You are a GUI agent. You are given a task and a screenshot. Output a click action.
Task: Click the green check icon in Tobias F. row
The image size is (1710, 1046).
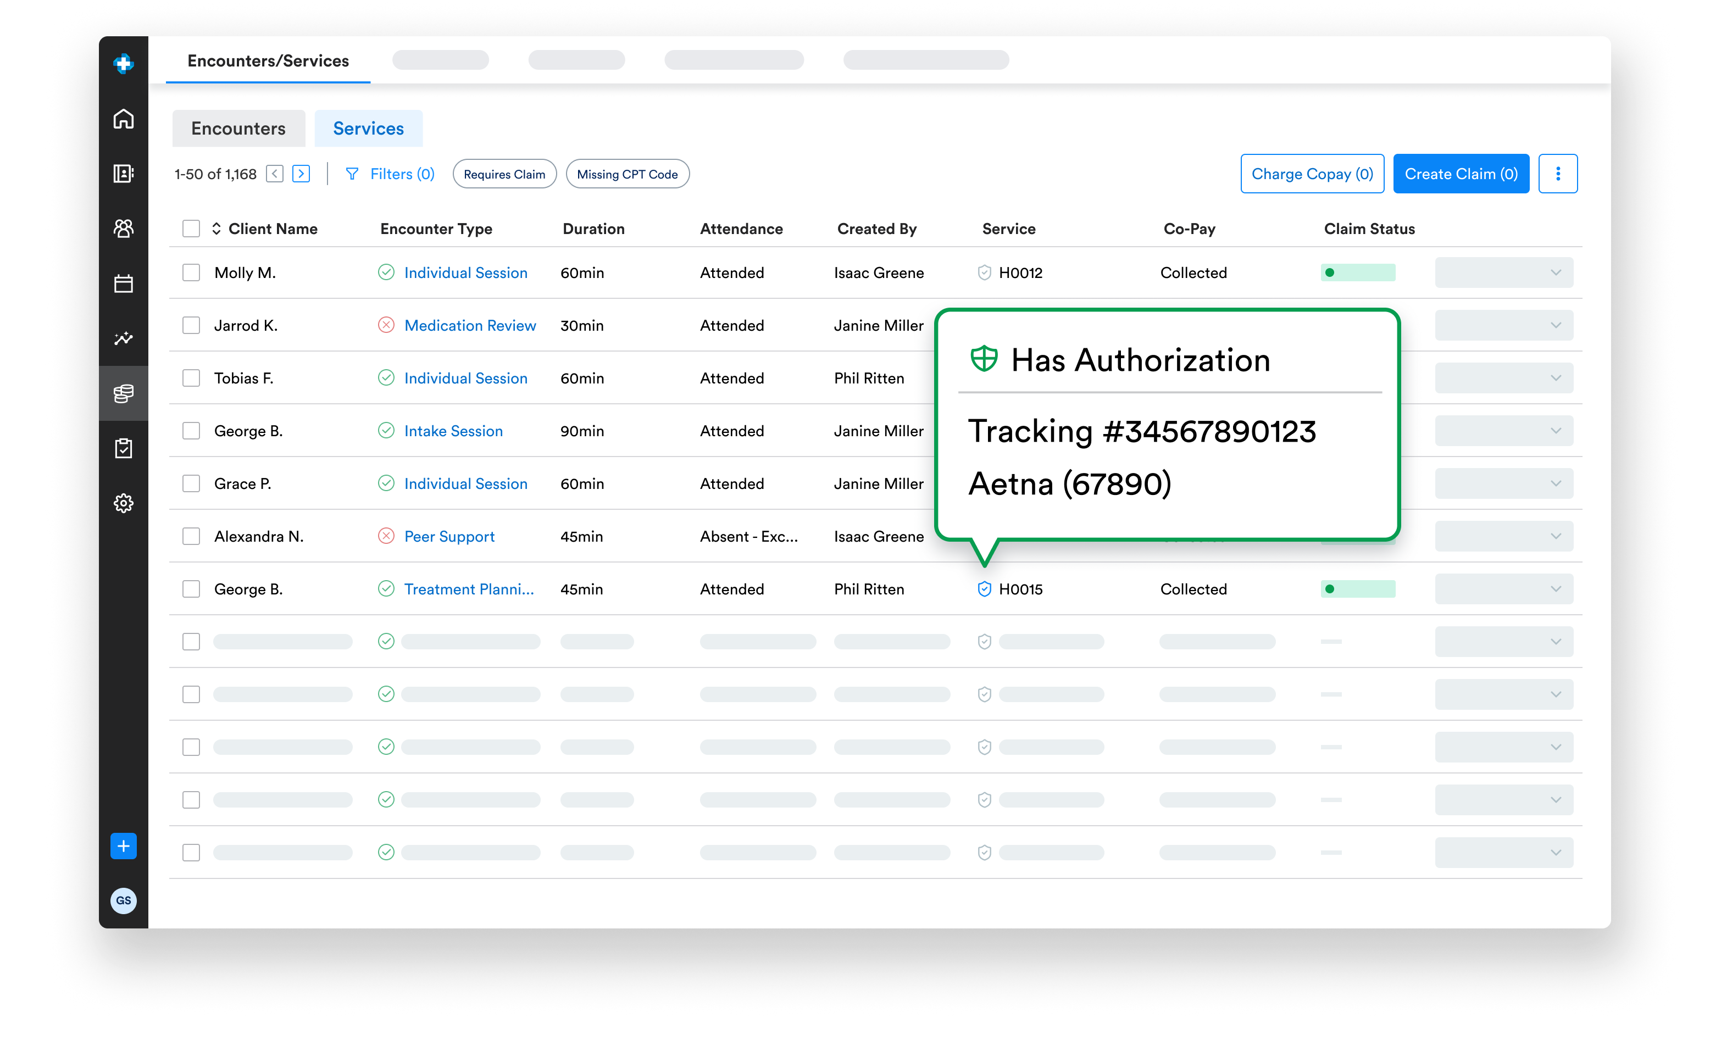(386, 377)
